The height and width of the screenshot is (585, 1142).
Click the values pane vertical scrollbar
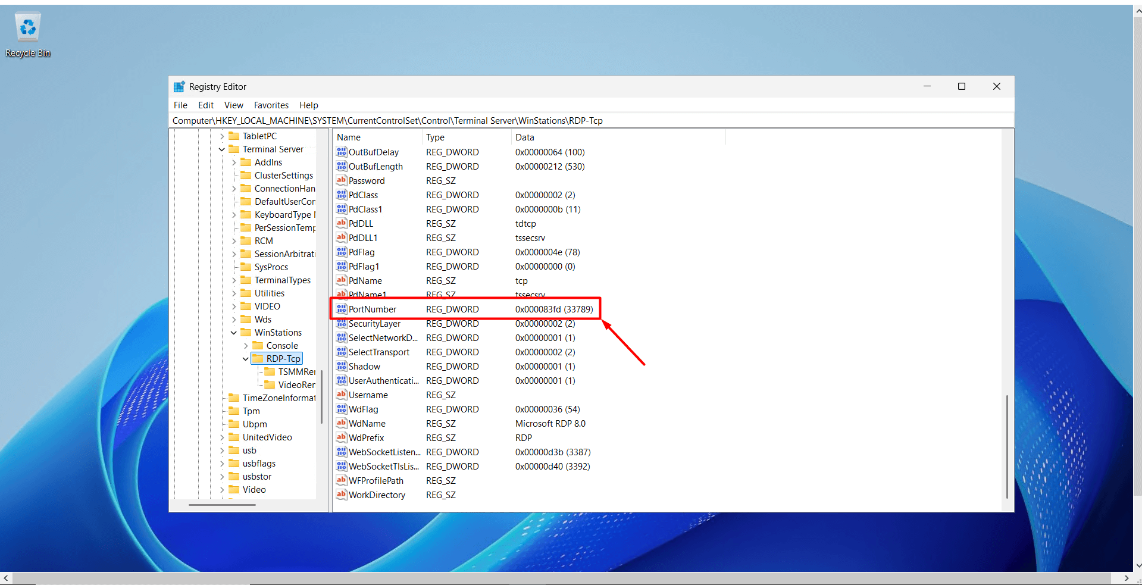[1006, 446]
